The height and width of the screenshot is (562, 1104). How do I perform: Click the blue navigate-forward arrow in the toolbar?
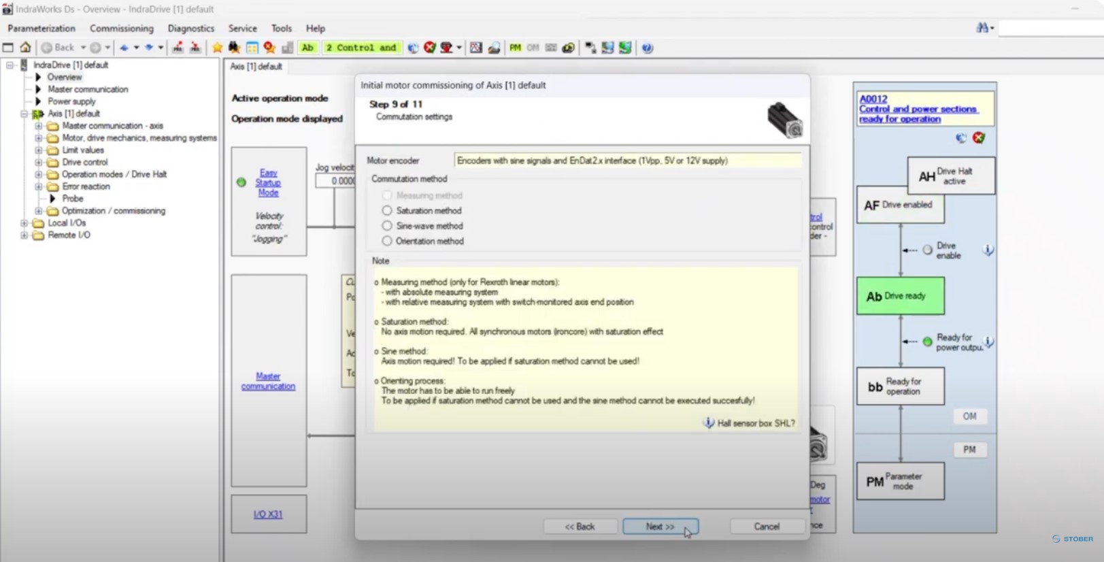point(149,48)
